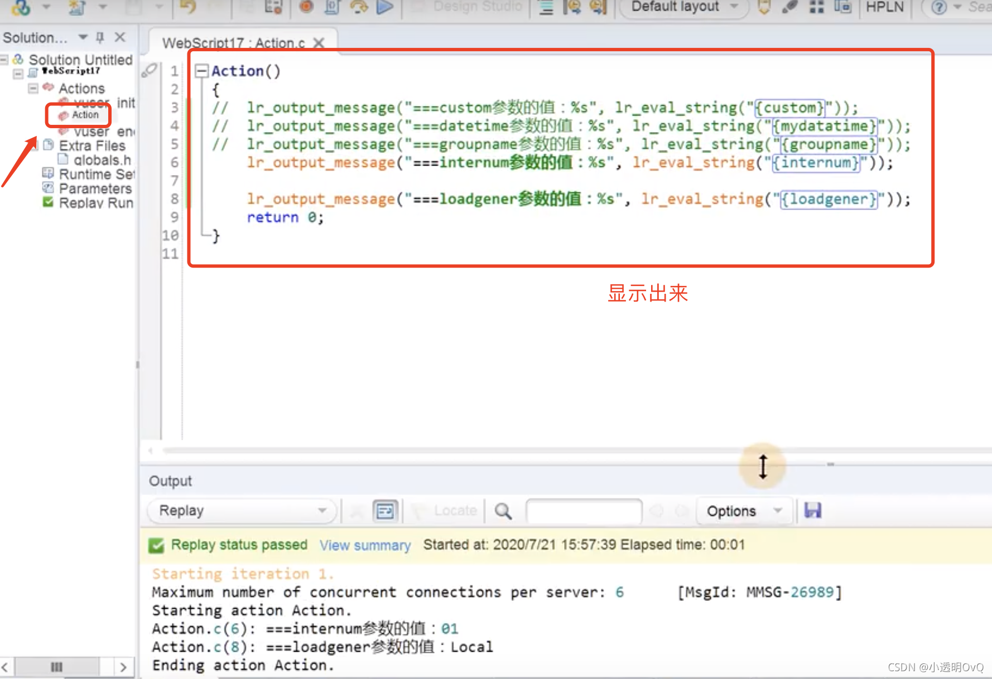The width and height of the screenshot is (992, 679).
Task: Click the indent lines toolbar icon
Action: 546,7
